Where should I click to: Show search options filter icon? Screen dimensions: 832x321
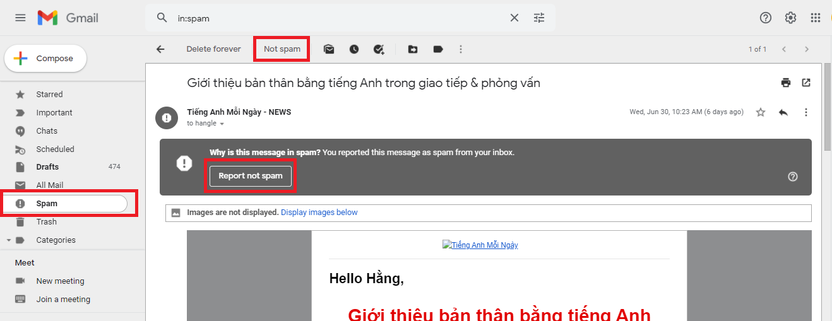[x=539, y=18]
